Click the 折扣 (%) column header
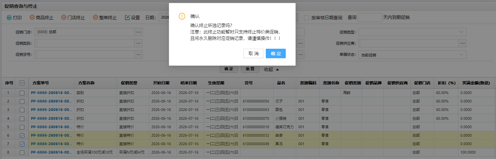This screenshot has height=159, width=496. pyautogui.click(x=447, y=83)
